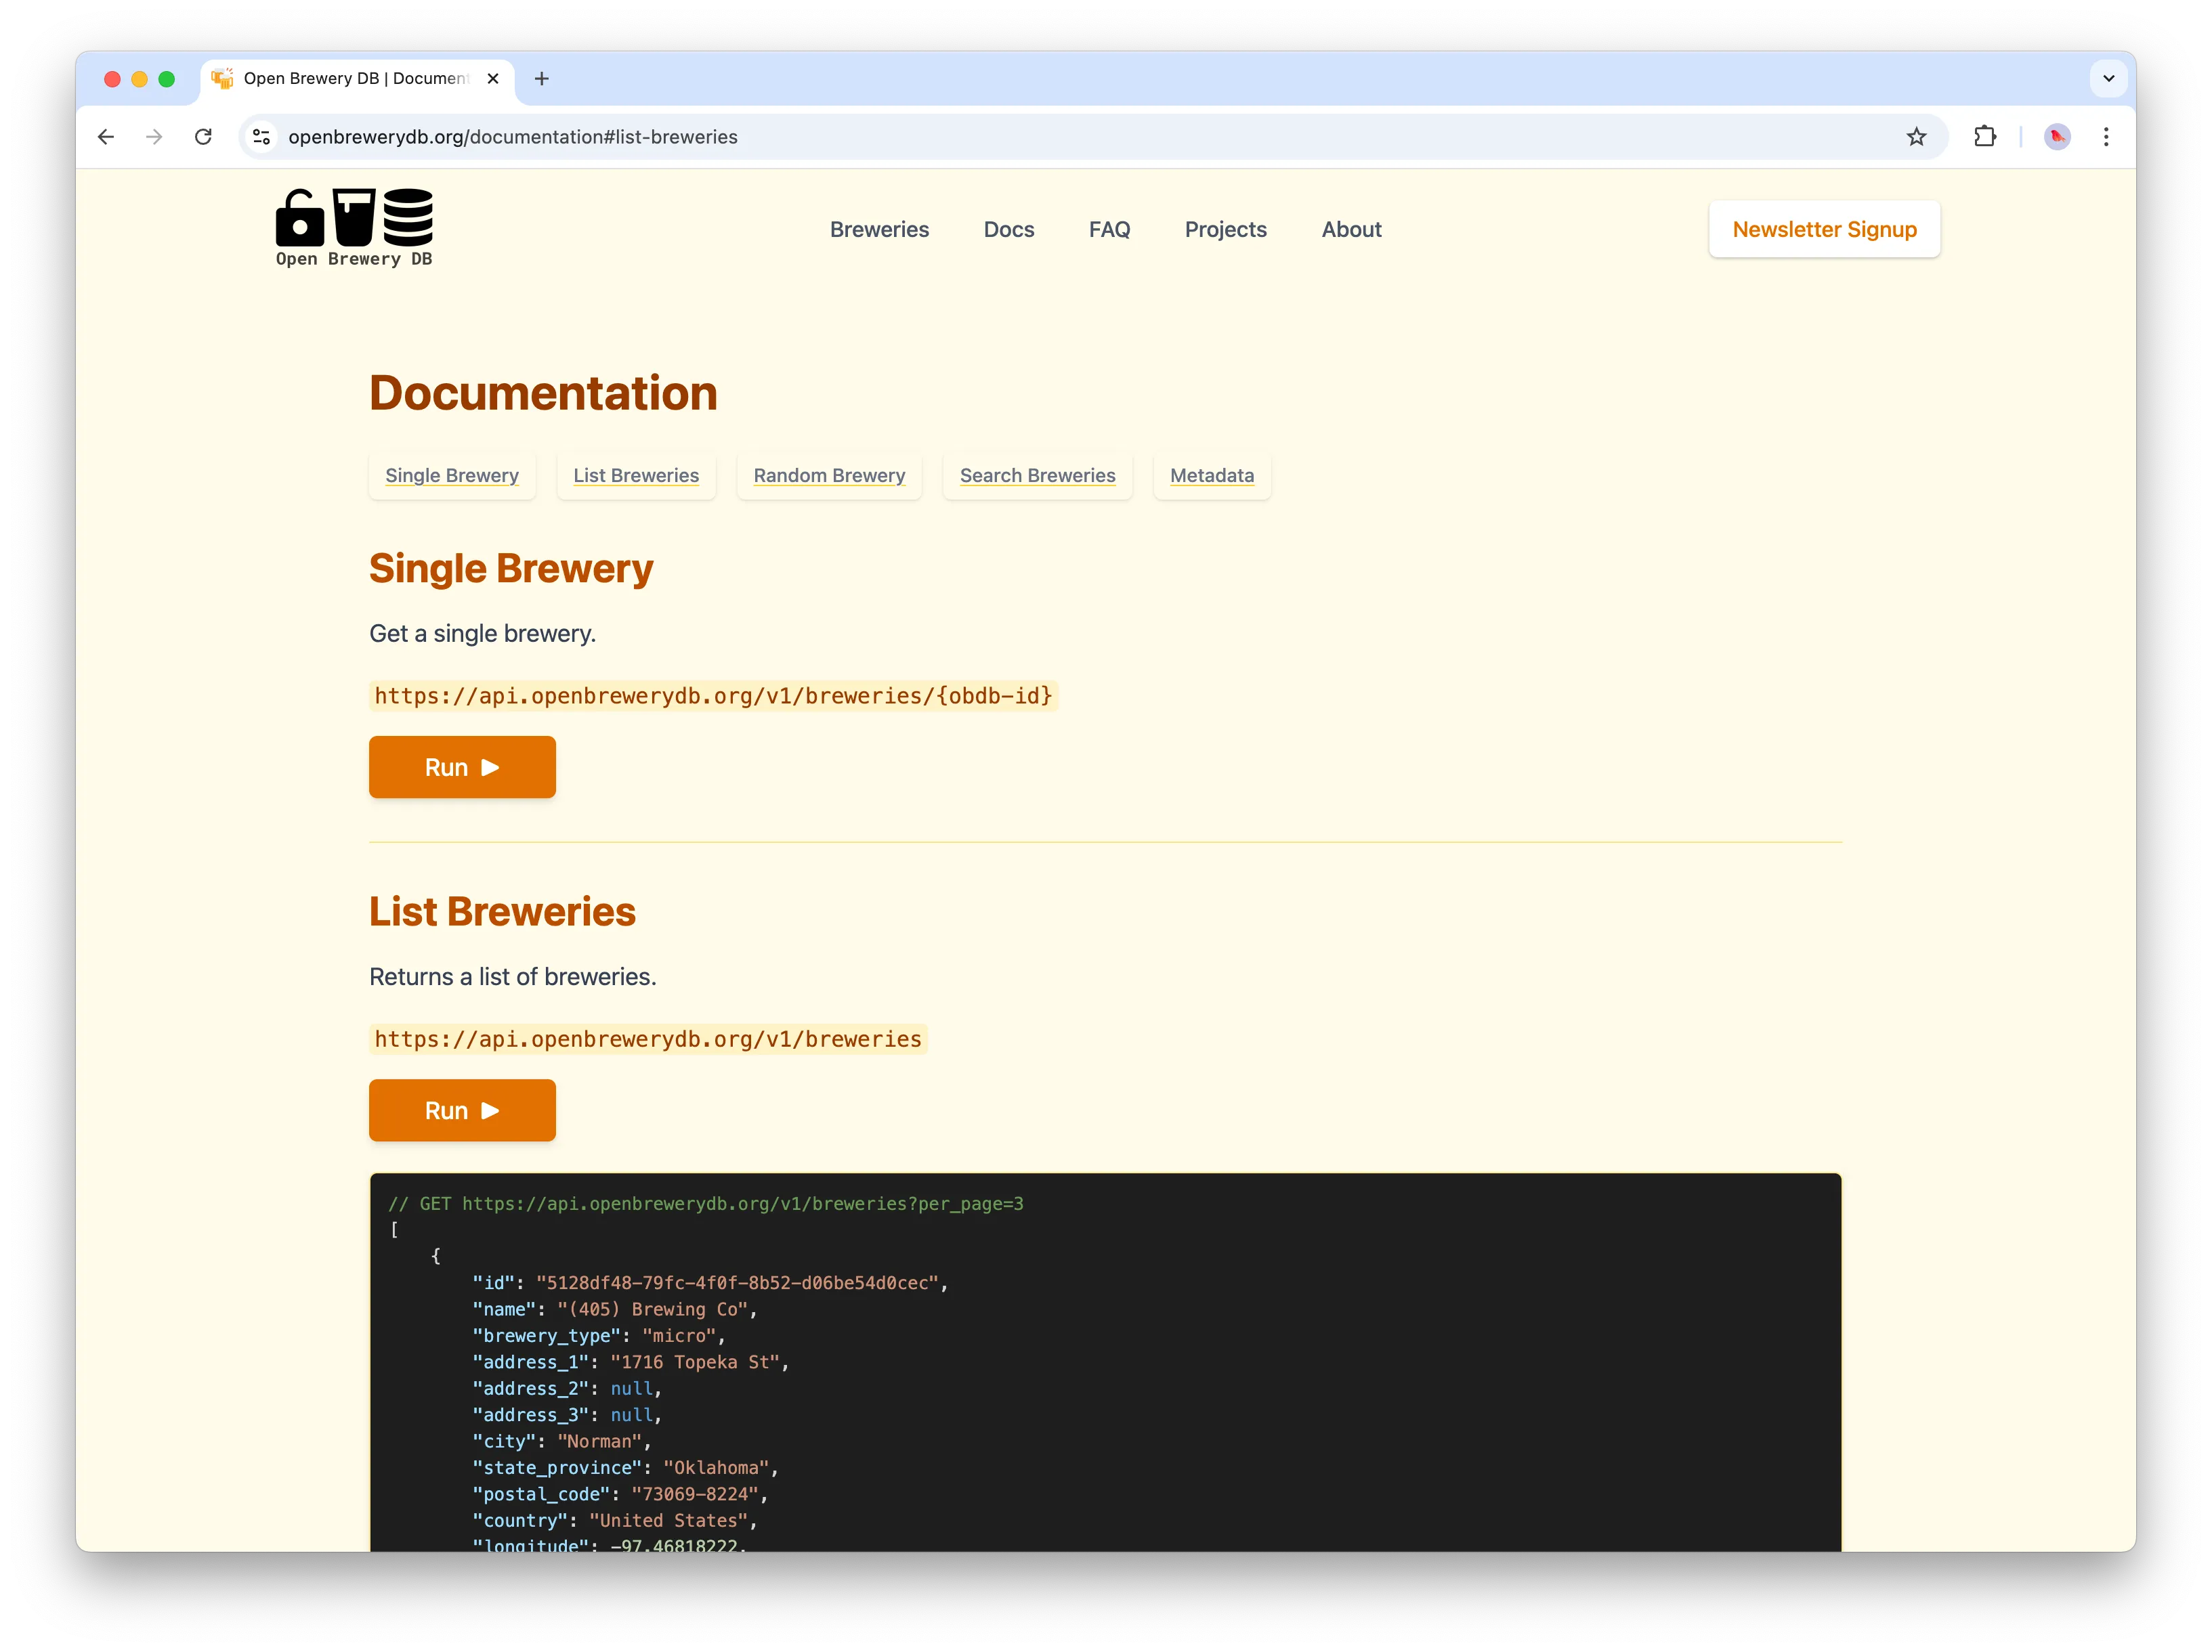View site information icon in address bar
This screenshot has height=1652, width=2212.
[x=261, y=137]
